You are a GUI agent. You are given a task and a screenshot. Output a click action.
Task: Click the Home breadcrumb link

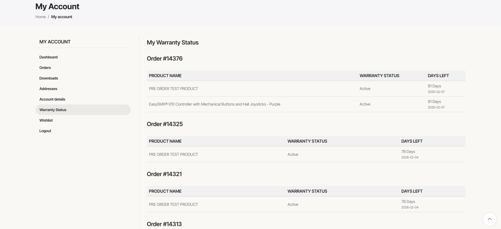[40, 17]
